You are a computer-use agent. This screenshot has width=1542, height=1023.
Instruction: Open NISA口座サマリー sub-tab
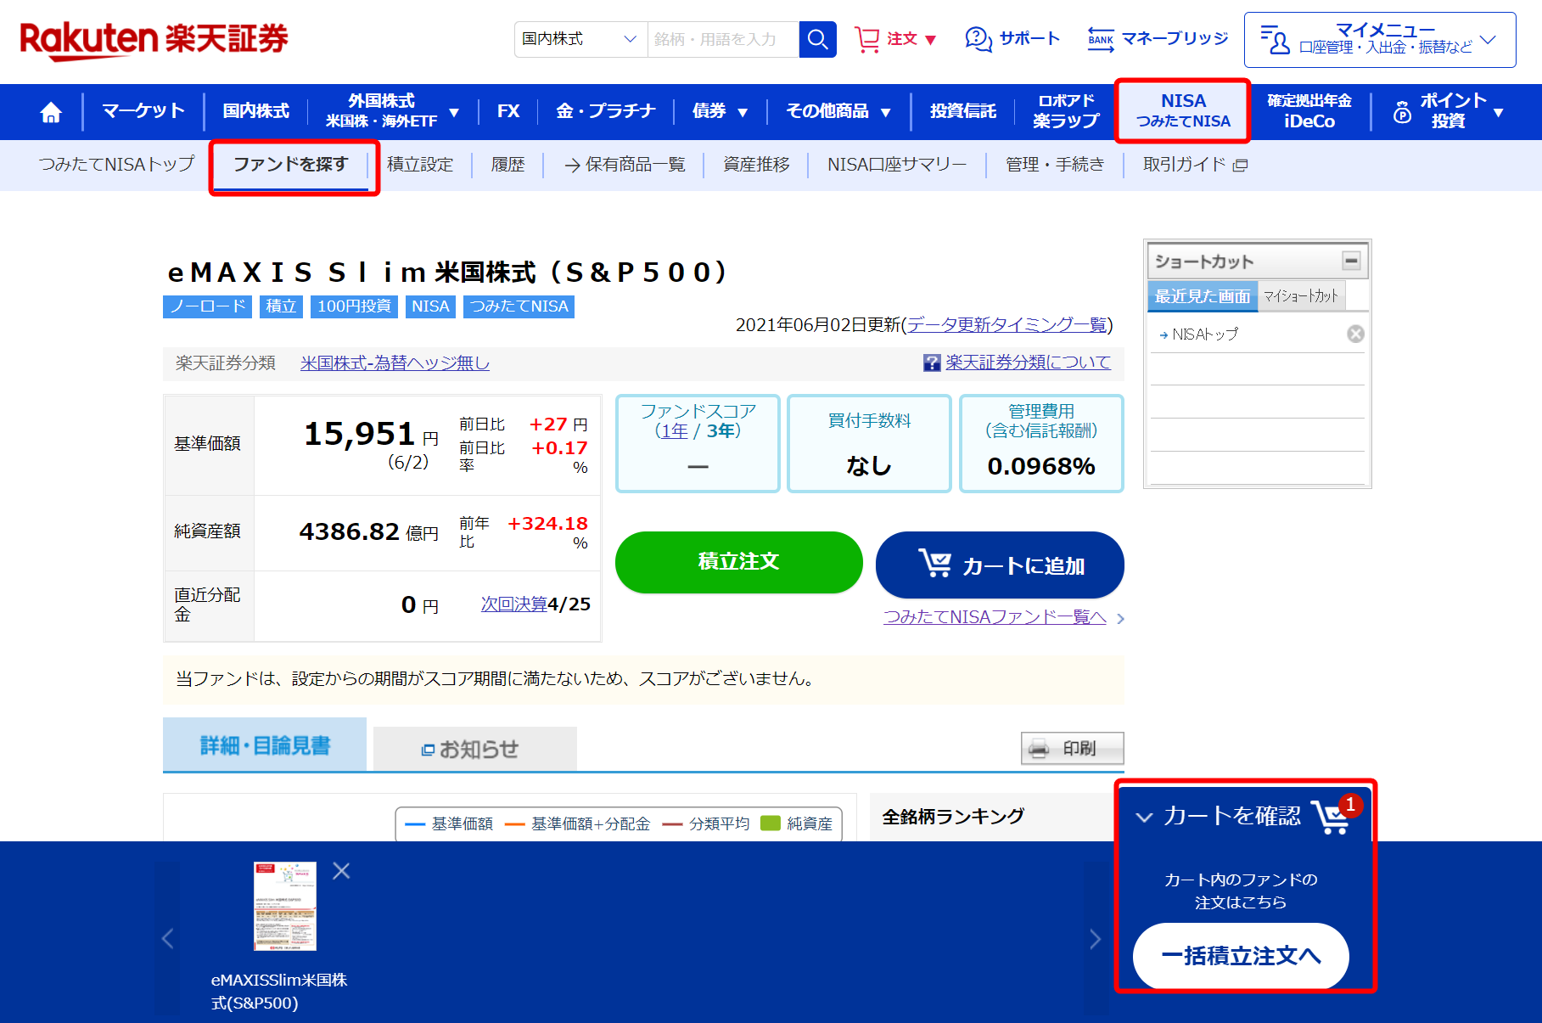(897, 164)
